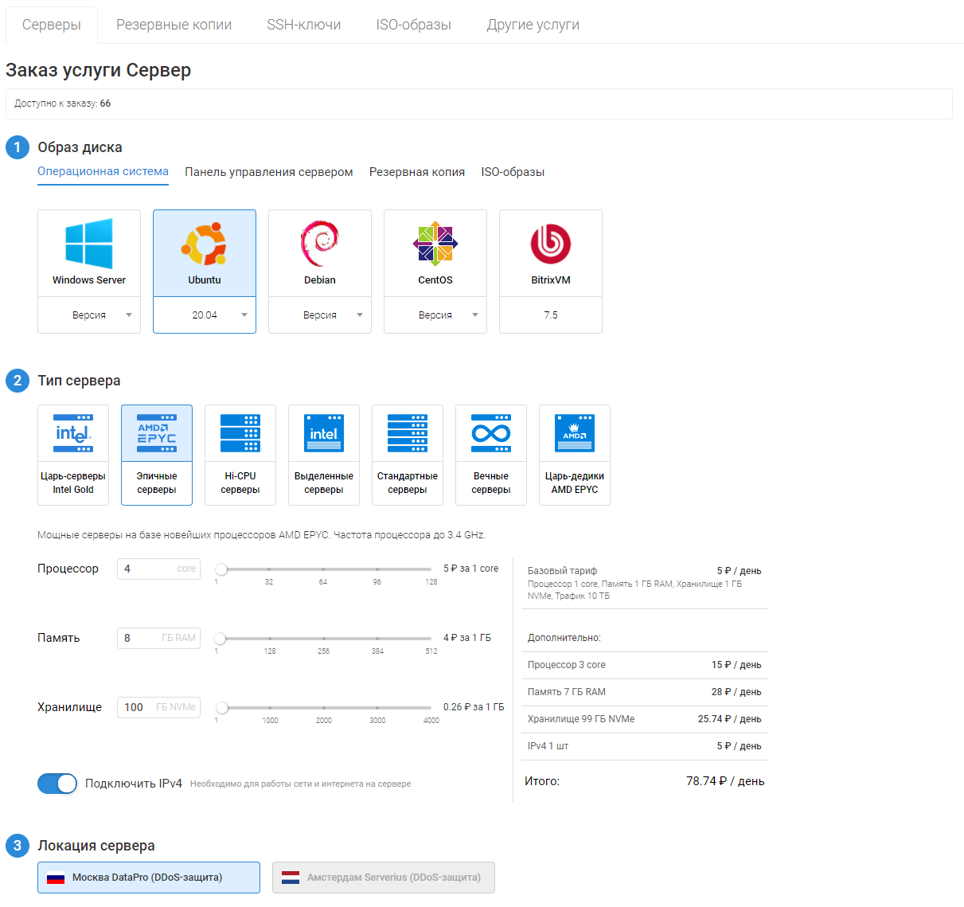Open the CentOS version dropdown
The image size is (964, 907).
pos(435,315)
